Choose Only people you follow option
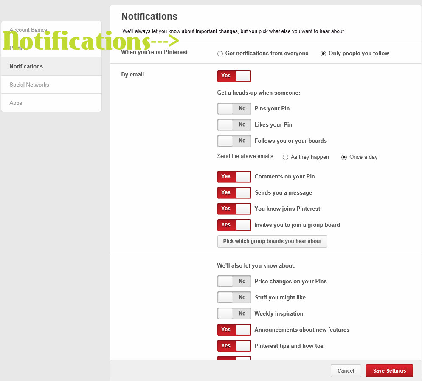This screenshot has height=381, width=422. (324, 54)
